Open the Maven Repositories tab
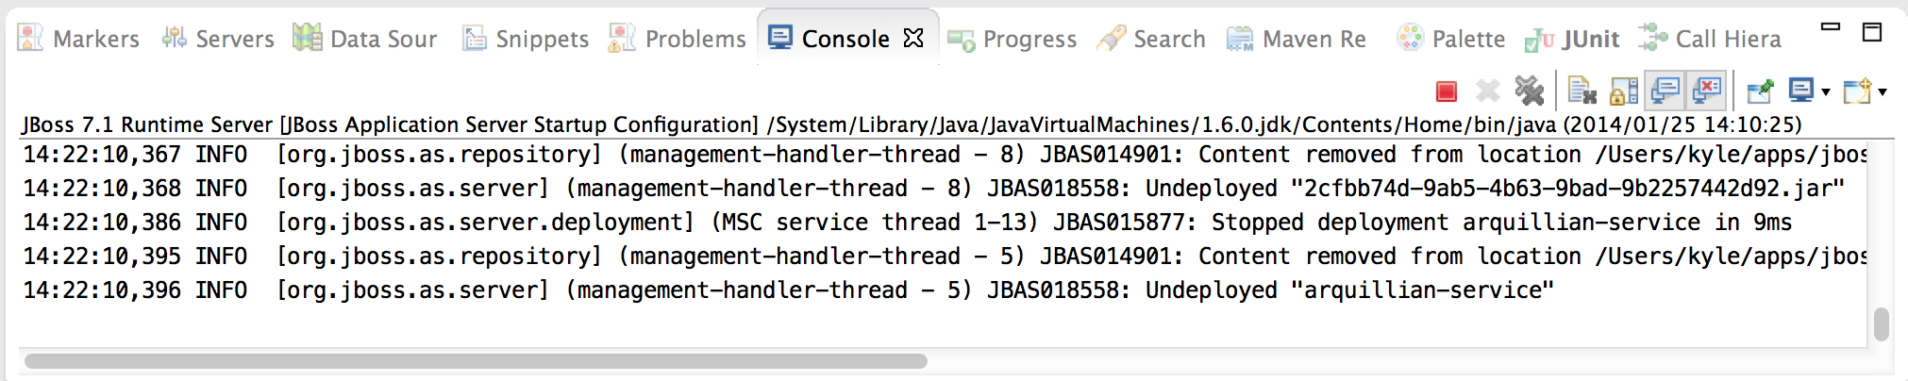1908x381 pixels. (x=1297, y=39)
